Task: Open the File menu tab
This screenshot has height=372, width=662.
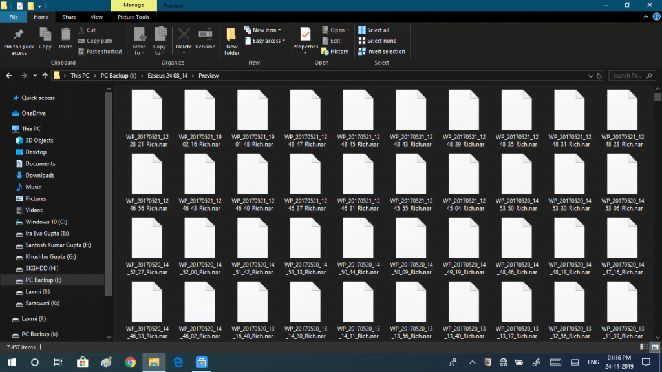Action: pos(14,17)
